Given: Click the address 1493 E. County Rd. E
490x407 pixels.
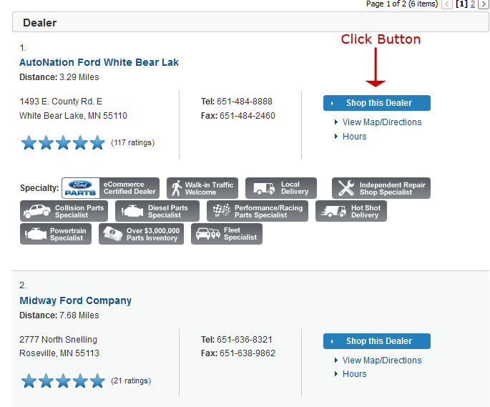Looking at the screenshot, I should [61, 102].
